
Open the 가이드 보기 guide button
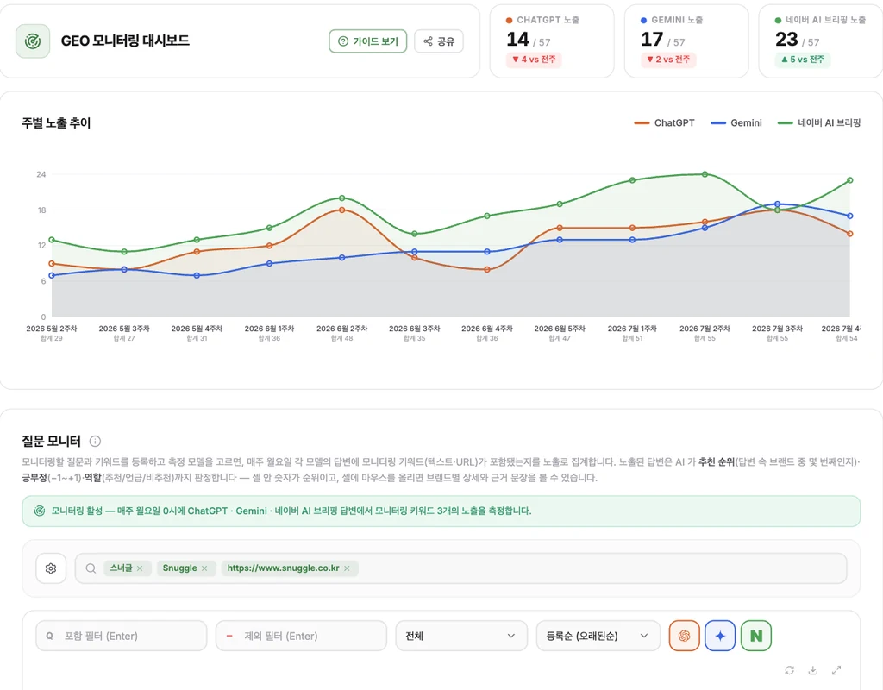pyautogui.click(x=367, y=41)
